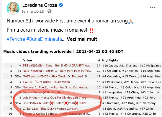Open the post options three-dot menu
The image size is (162, 117).
click(x=153, y=8)
